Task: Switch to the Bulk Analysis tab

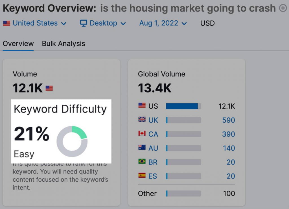Action: (x=63, y=43)
